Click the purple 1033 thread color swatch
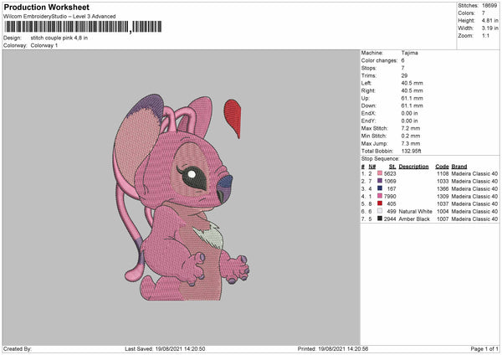This screenshot has width=502, height=355. [380, 181]
